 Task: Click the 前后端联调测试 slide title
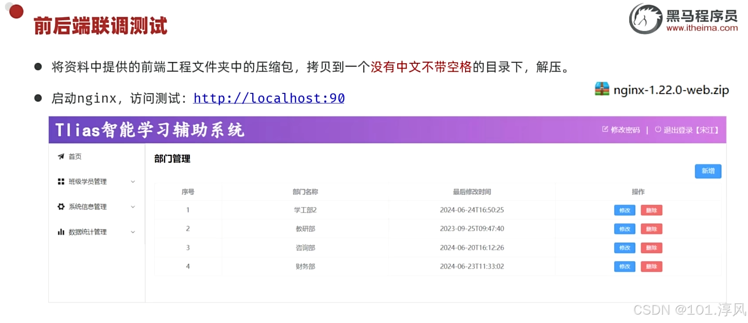(x=100, y=26)
